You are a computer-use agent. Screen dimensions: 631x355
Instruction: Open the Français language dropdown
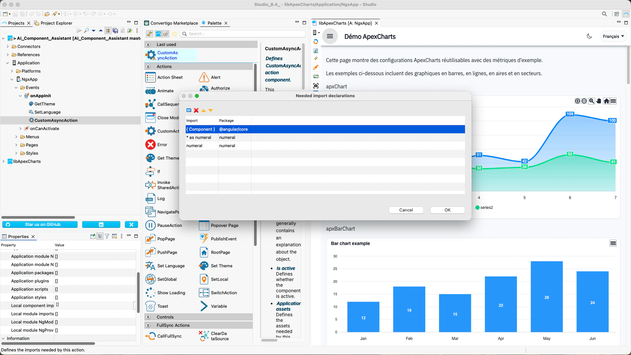pyautogui.click(x=613, y=36)
